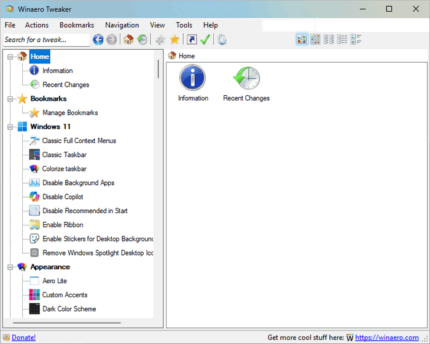Open settings gear toolbar icon

222,39
